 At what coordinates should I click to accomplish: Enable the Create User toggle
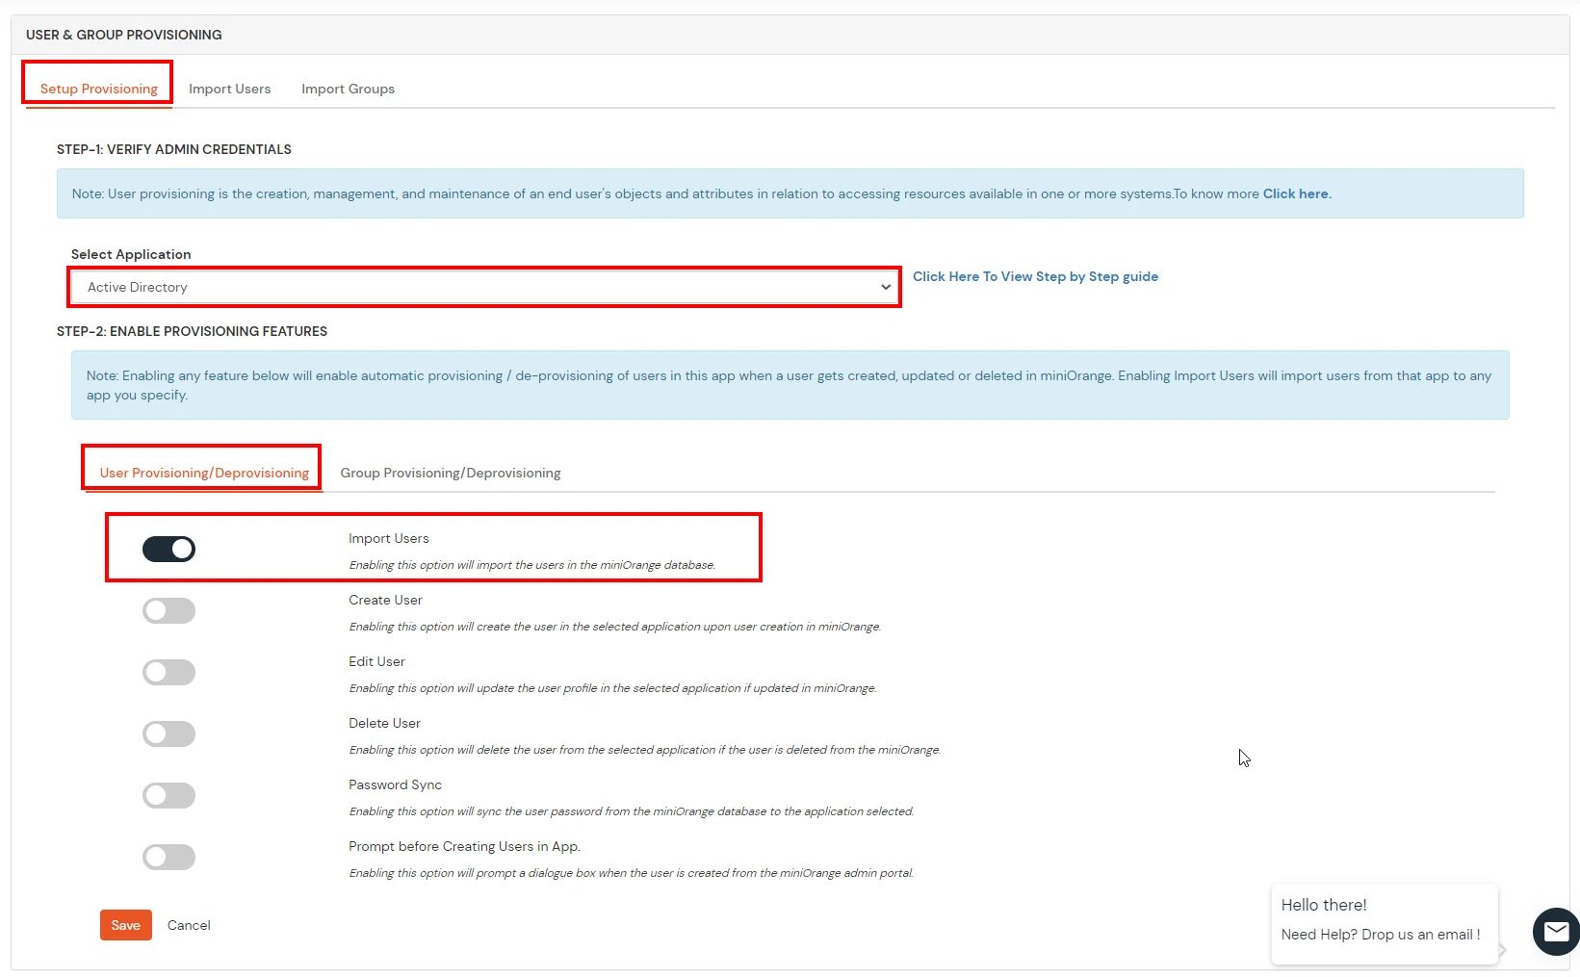pyautogui.click(x=168, y=610)
